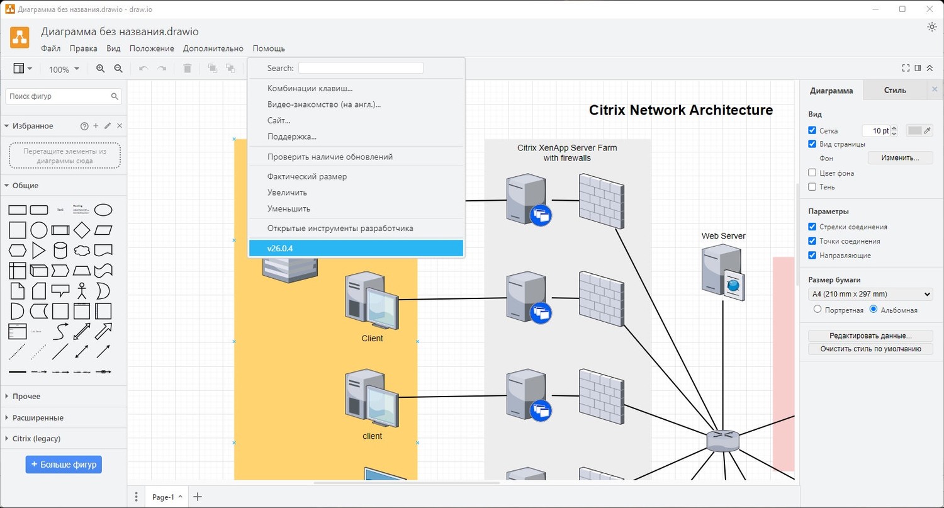Edit favorites with the pencil icon
The image size is (944, 508).
pos(108,126)
